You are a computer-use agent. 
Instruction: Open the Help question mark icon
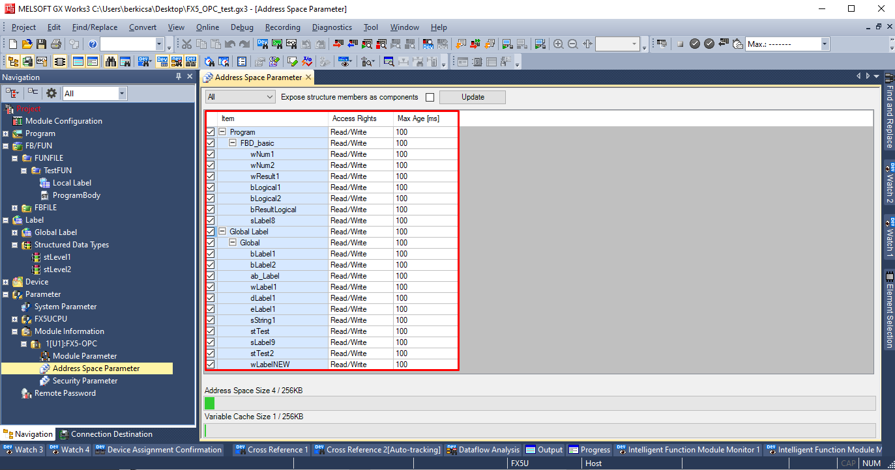click(x=93, y=44)
